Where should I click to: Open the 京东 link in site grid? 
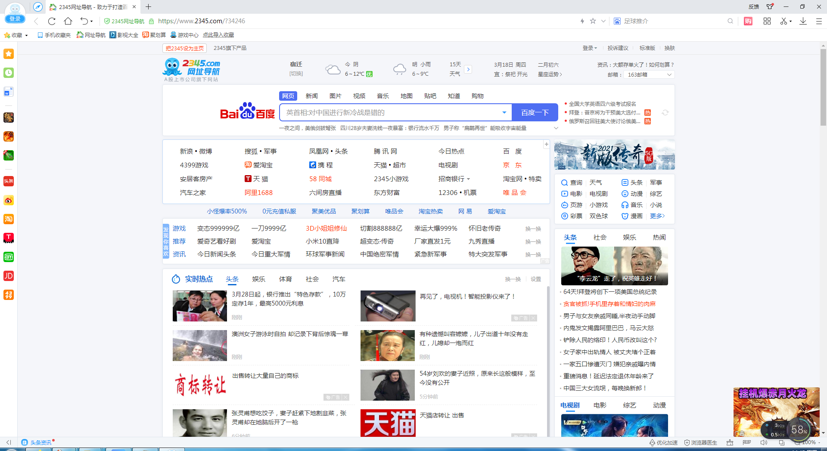[x=512, y=165]
